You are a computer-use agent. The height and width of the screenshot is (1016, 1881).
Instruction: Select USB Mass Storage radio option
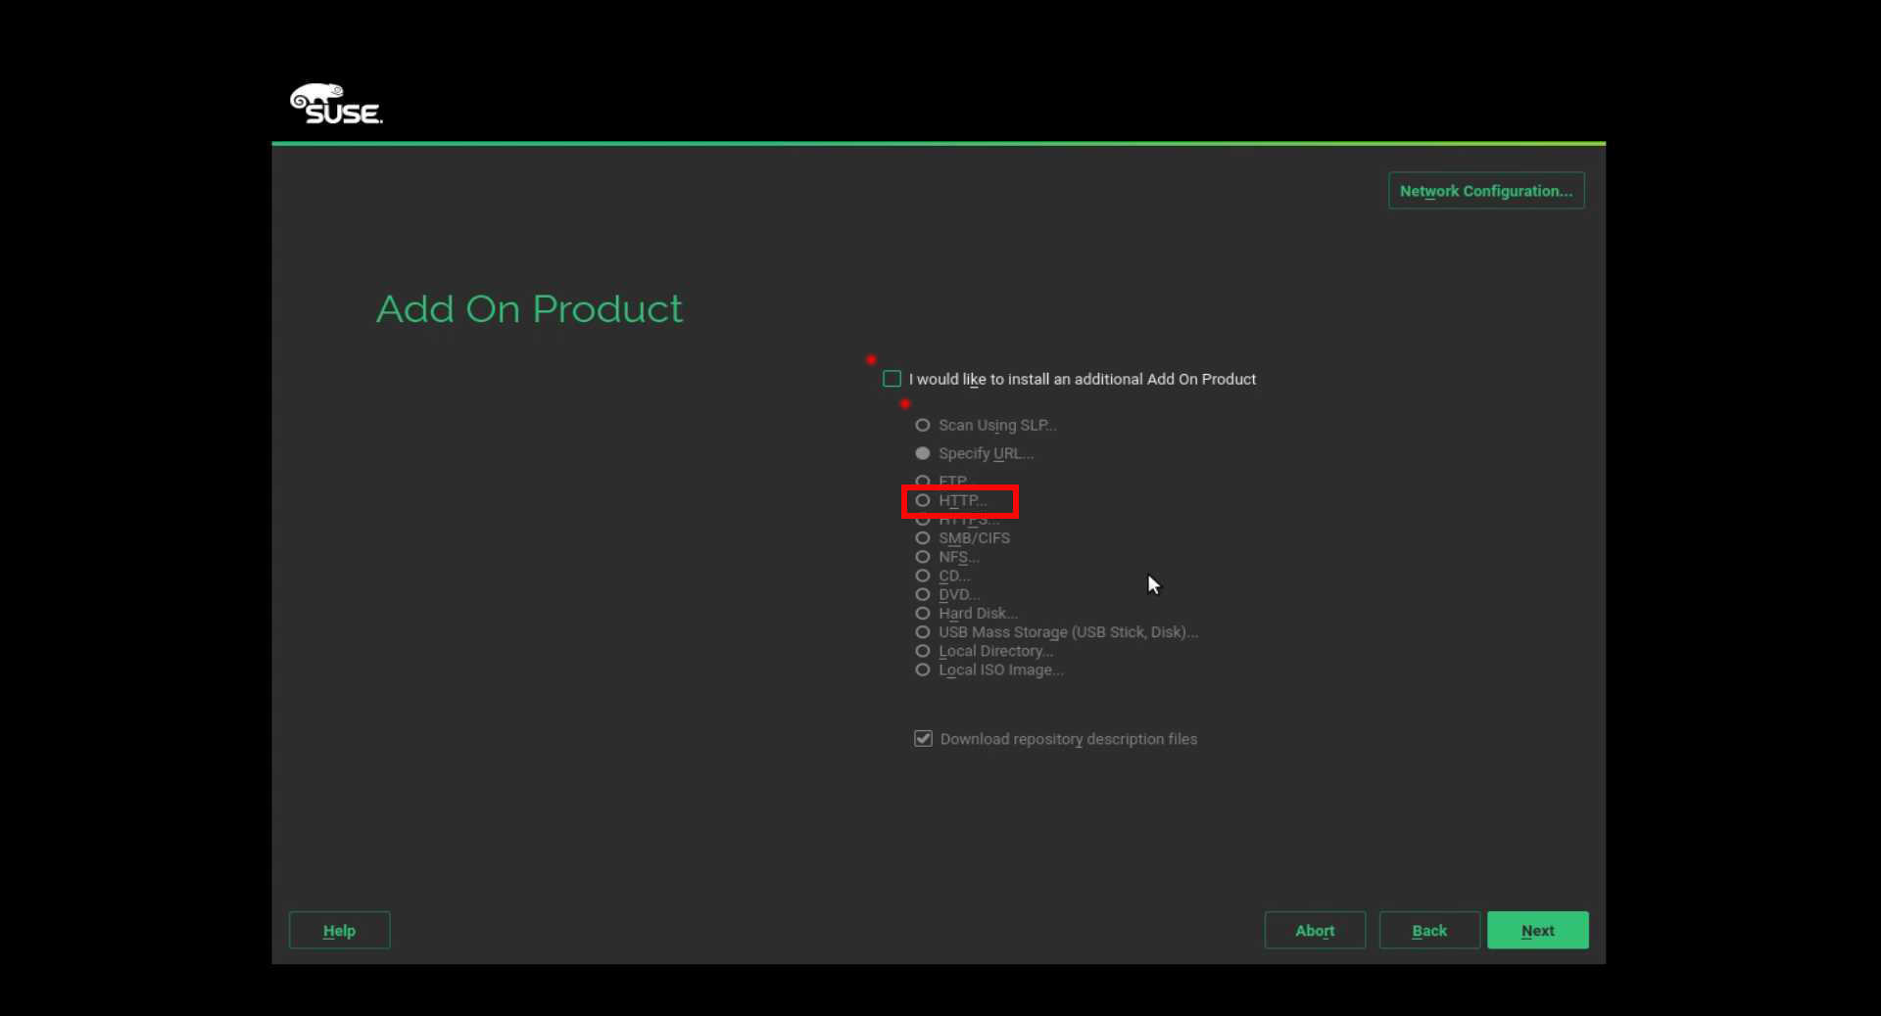point(922,632)
